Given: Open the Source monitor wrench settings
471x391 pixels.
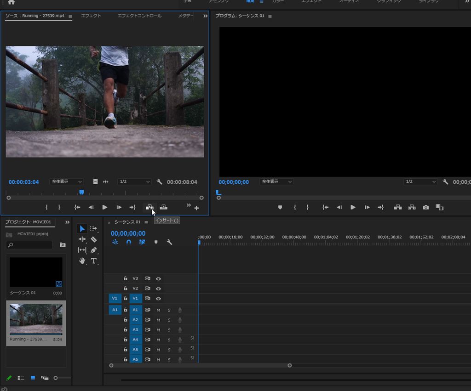Looking at the screenshot, I should tap(160, 182).
